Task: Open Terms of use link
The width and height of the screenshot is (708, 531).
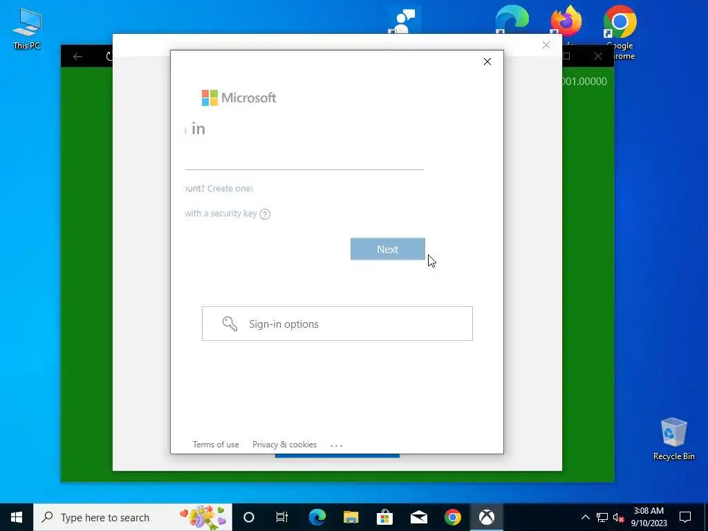Action: click(x=216, y=445)
